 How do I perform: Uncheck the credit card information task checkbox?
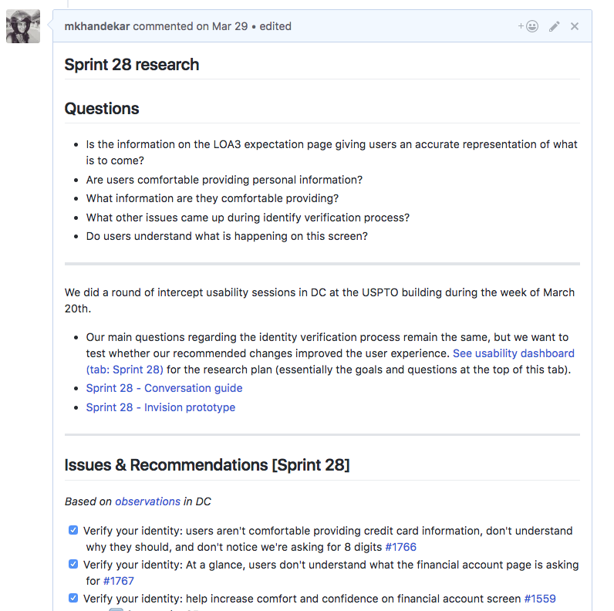click(73, 531)
